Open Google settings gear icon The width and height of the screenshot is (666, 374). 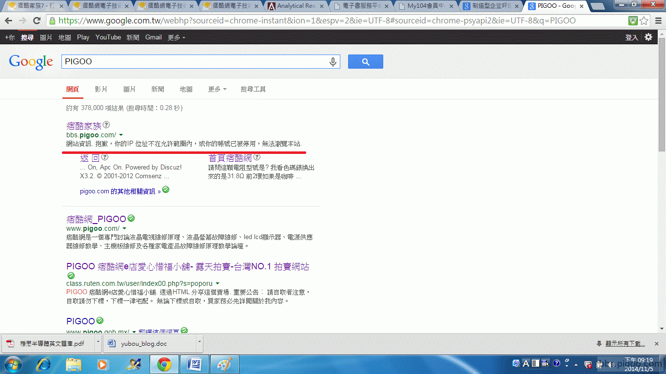tap(648, 37)
